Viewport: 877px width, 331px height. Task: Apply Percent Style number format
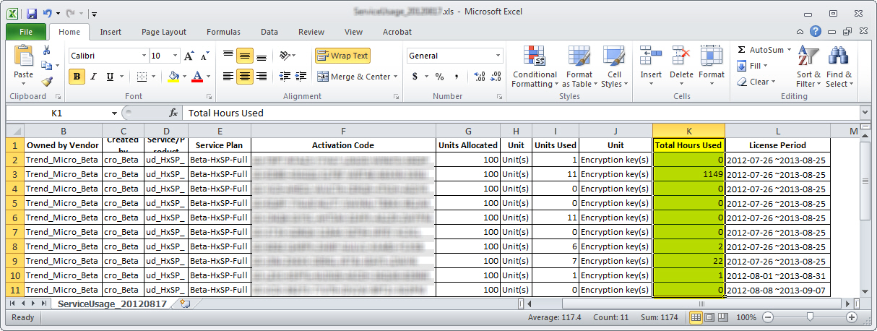439,77
